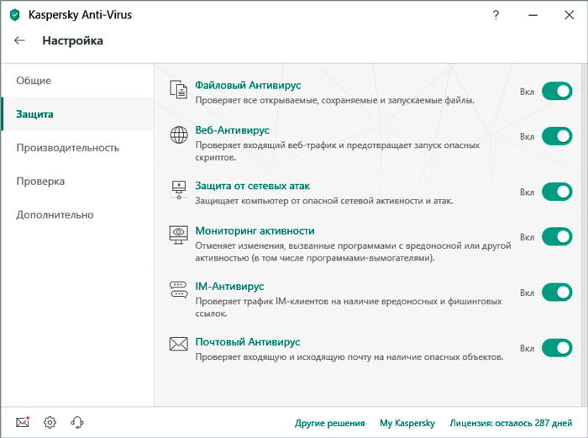Viewport: 588px width, 438px height.
Task: Click the Kaspersky shield logo icon
Action: click(14, 15)
